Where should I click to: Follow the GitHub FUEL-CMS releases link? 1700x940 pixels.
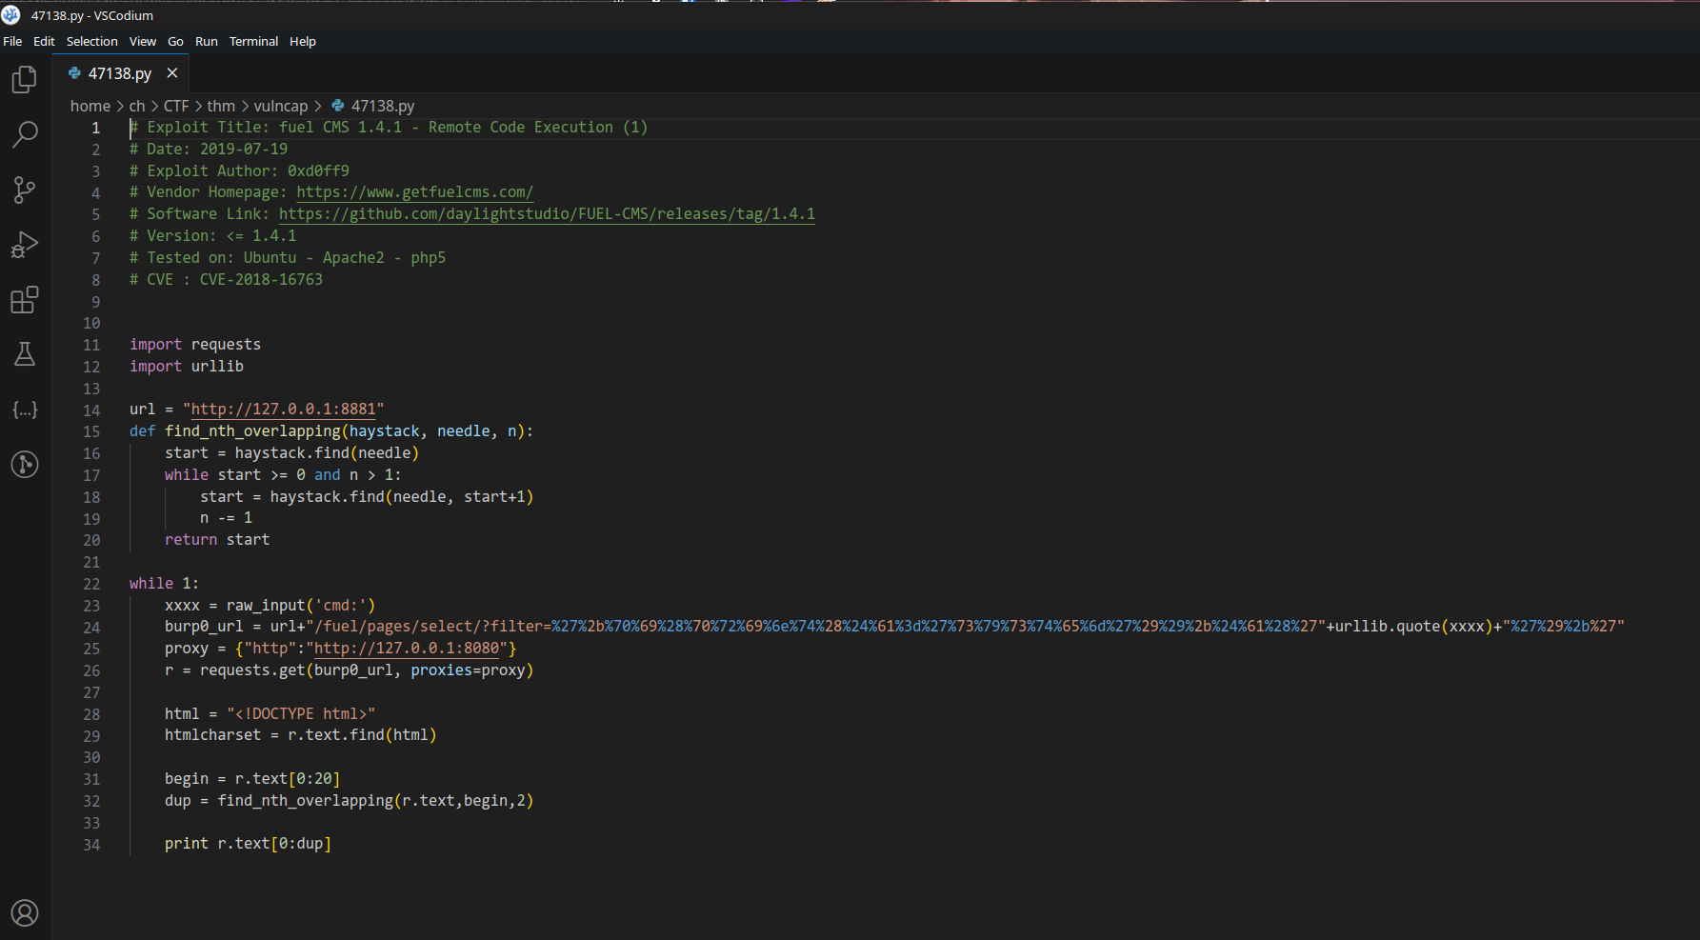(547, 214)
